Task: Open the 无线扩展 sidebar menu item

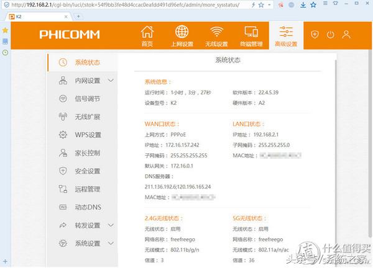Action: pyautogui.click(x=83, y=117)
